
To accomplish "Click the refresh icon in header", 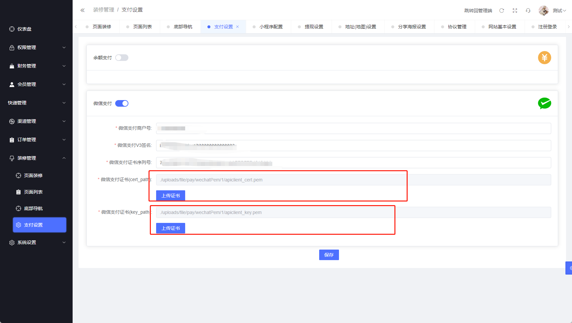I will click(501, 11).
